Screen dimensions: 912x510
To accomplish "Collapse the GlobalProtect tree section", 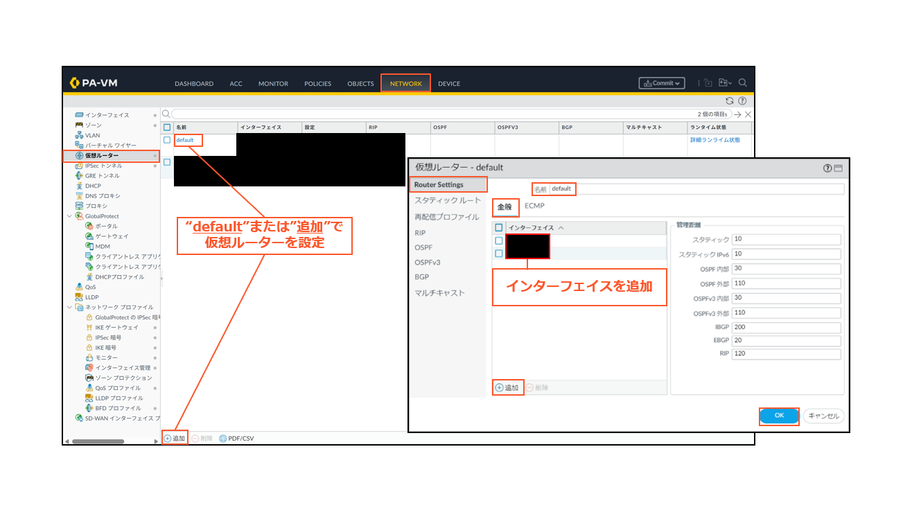I will 69,216.
